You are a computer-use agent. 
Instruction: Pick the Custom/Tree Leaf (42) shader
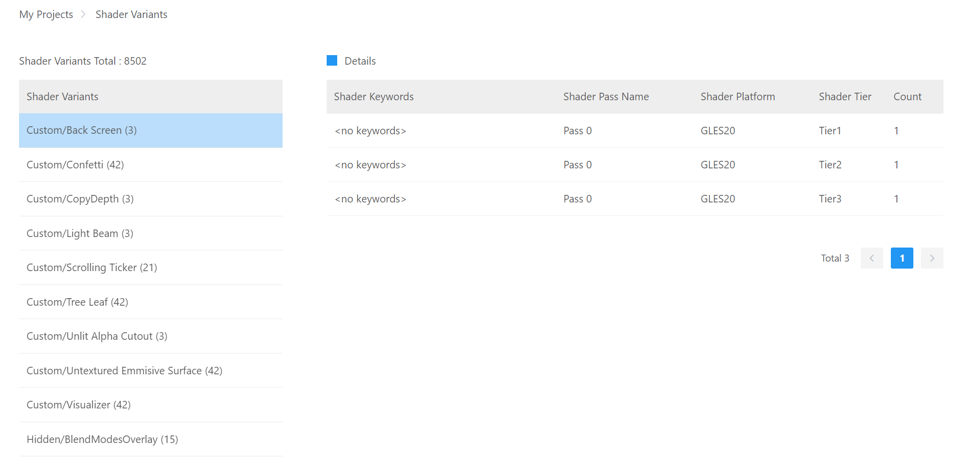[77, 302]
